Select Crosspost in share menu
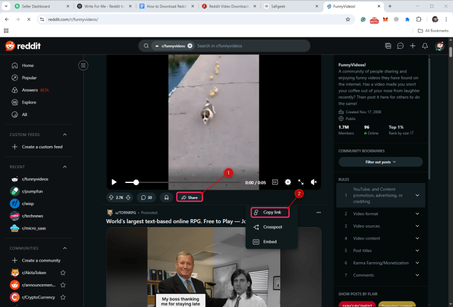 tap(272, 227)
